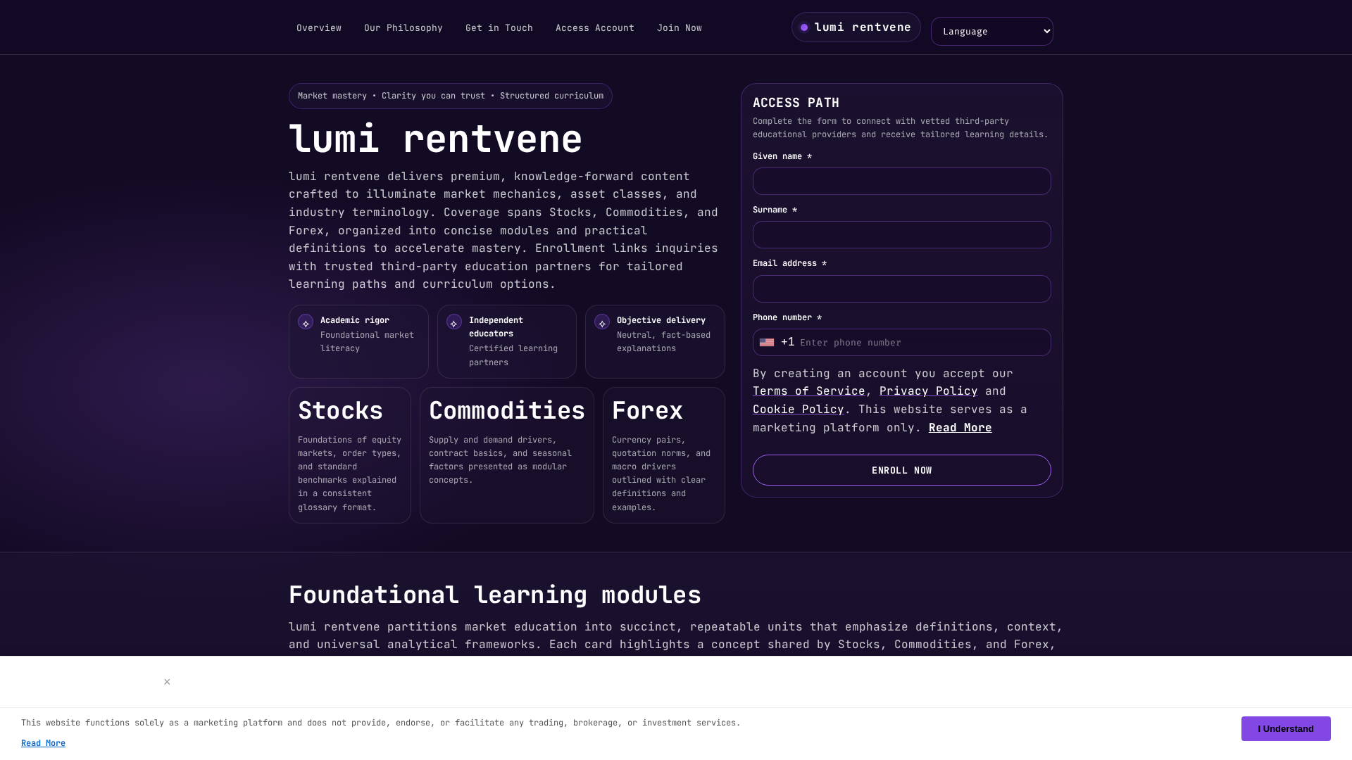Click the Forex card heading
The width and height of the screenshot is (1352, 760).
click(x=647, y=411)
